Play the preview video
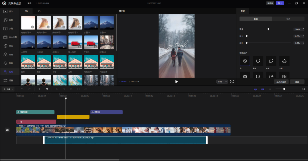This screenshot has height=161, width=308. pyautogui.click(x=177, y=81)
